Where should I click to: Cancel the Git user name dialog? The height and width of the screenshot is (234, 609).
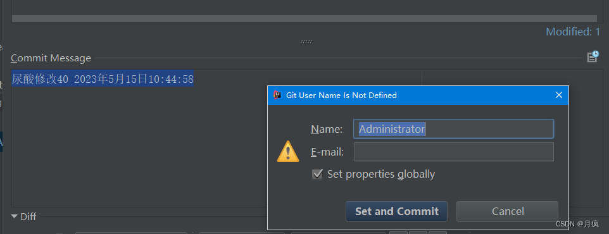(507, 211)
